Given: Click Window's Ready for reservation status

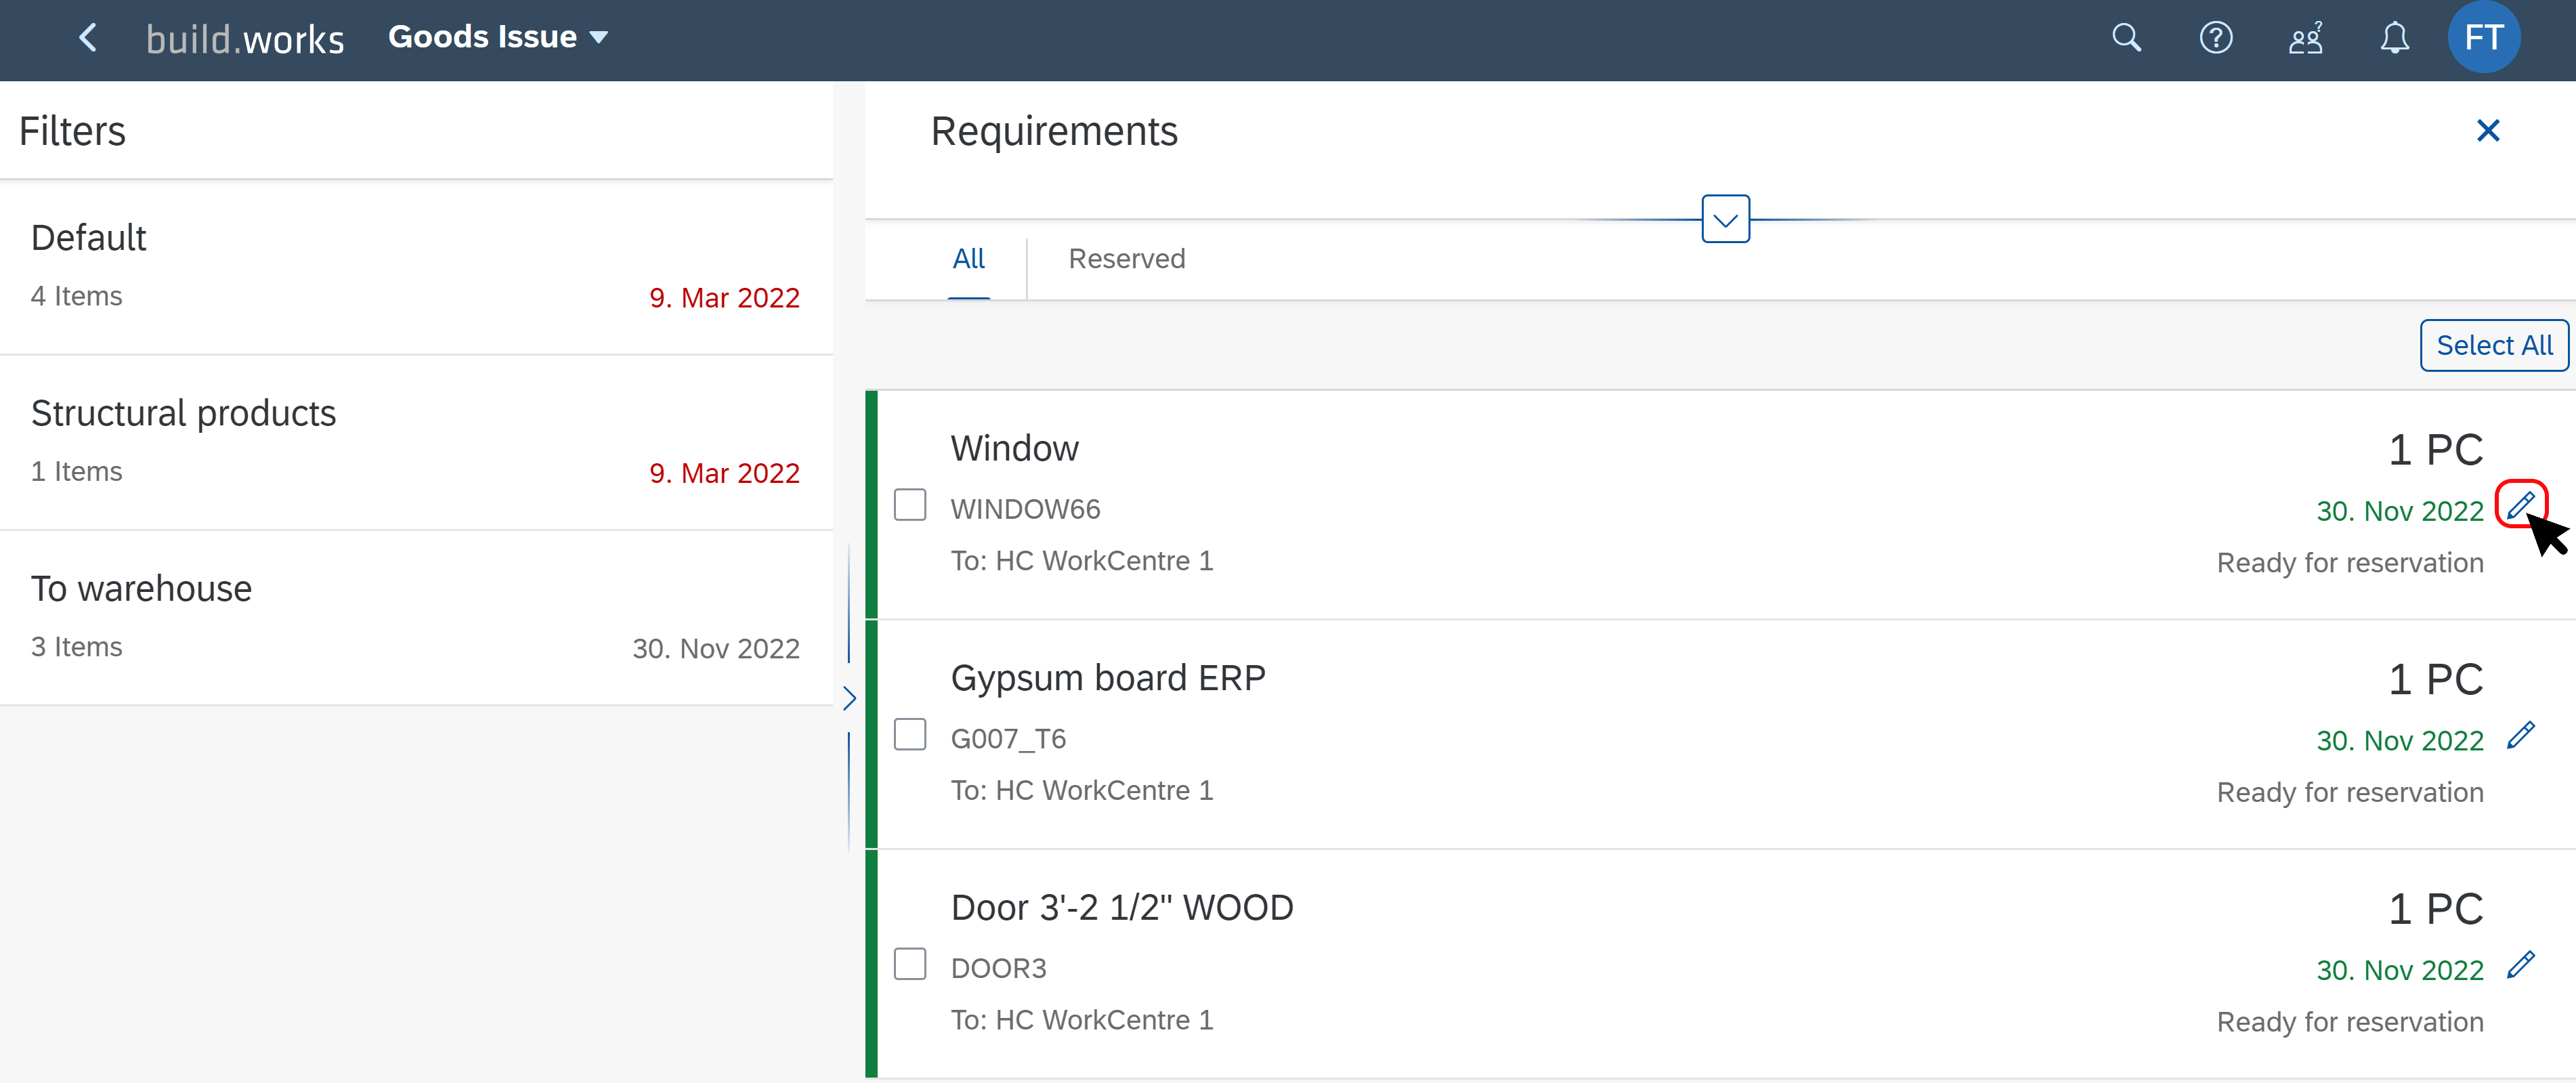Looking at the screenshot, I should 2350,564.
